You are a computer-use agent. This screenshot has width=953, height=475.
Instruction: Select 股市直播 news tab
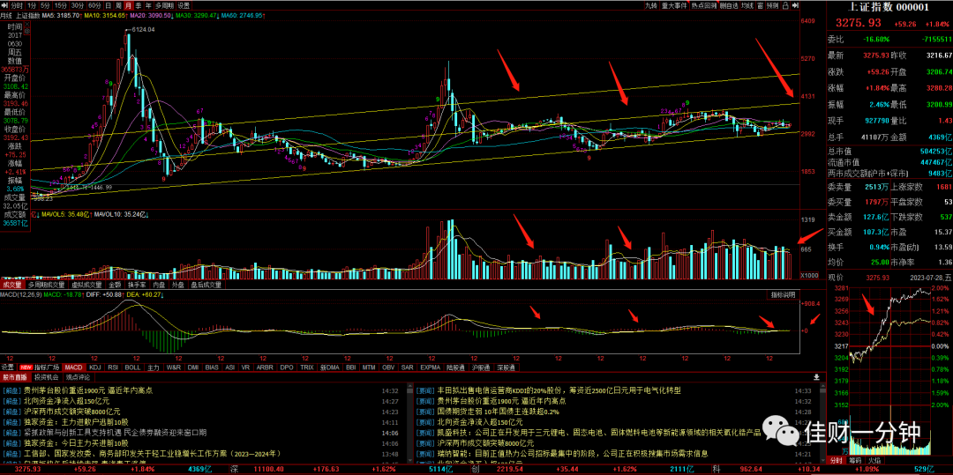click(x=15, y=376)
